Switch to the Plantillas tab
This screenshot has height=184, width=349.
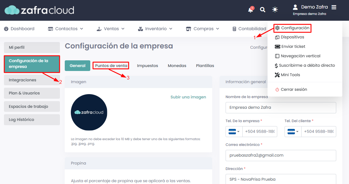(x=205, y=66)
